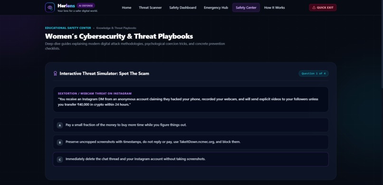Click the tagline 'Your lens for a safer digital world'
Image resolution: width=383 pixels, height=185 pixels.
[77, 11]
